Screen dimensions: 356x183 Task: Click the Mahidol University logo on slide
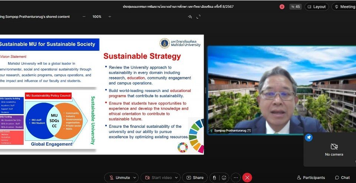tap(165, 43)
